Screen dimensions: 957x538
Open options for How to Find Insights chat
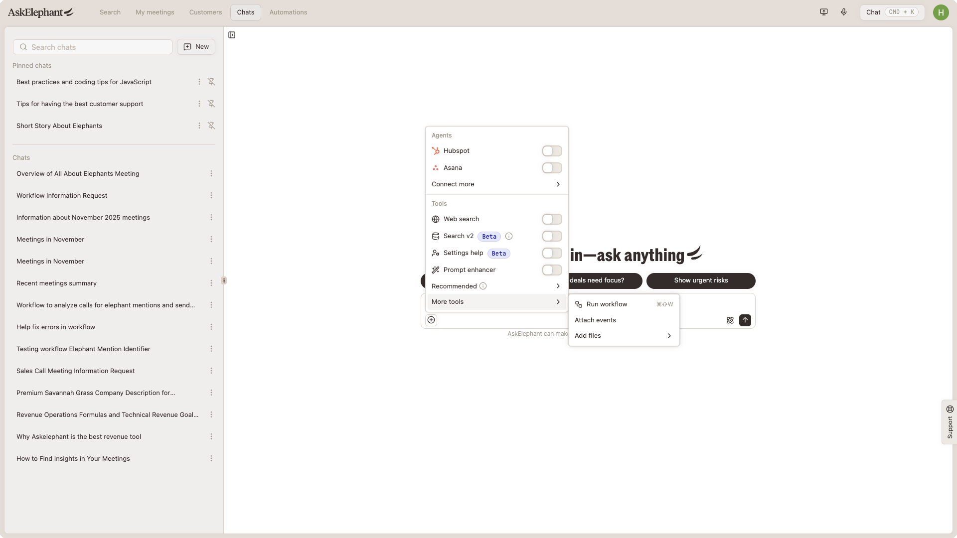[x=211, y=458]
